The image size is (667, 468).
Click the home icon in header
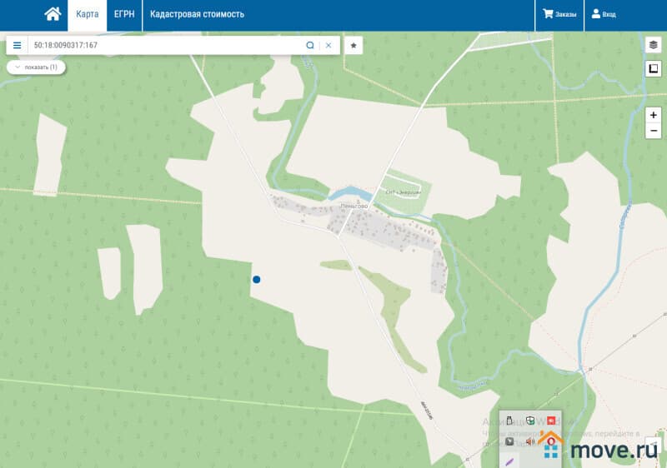[53, 14]
